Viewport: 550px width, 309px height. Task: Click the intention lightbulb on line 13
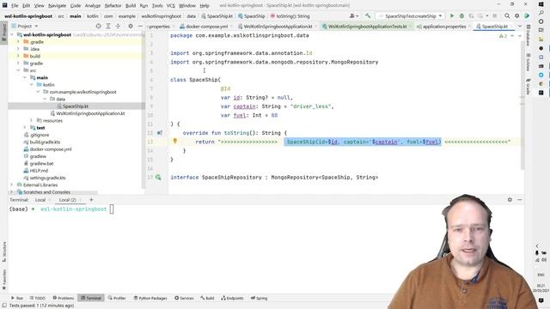pyautogui.click(x=175, y=141)
